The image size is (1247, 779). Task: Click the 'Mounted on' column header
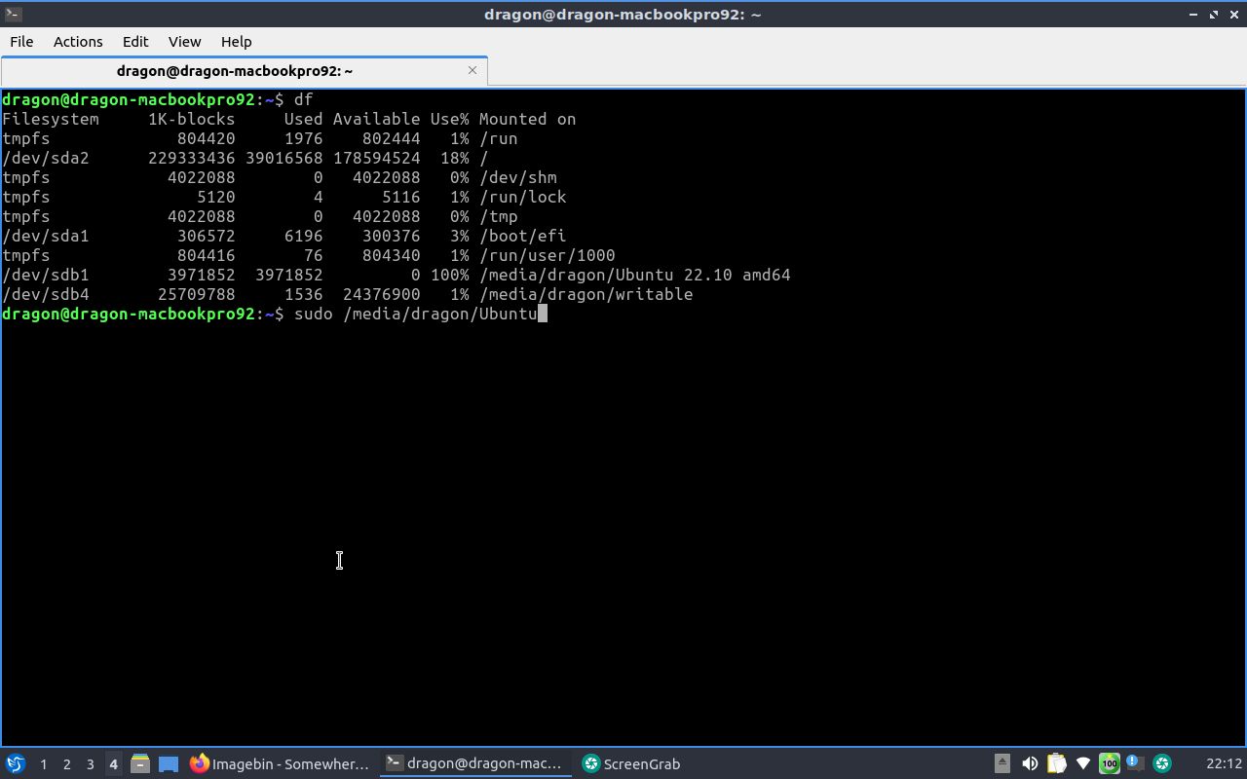click(528, 119)
